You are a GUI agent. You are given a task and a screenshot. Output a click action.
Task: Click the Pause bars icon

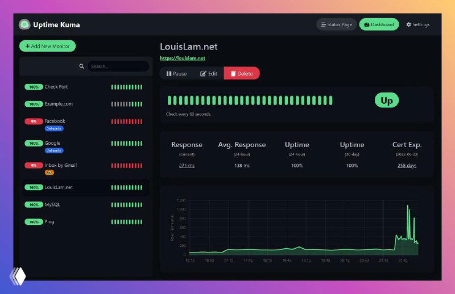pyautogui.click(x=169, y=74)
